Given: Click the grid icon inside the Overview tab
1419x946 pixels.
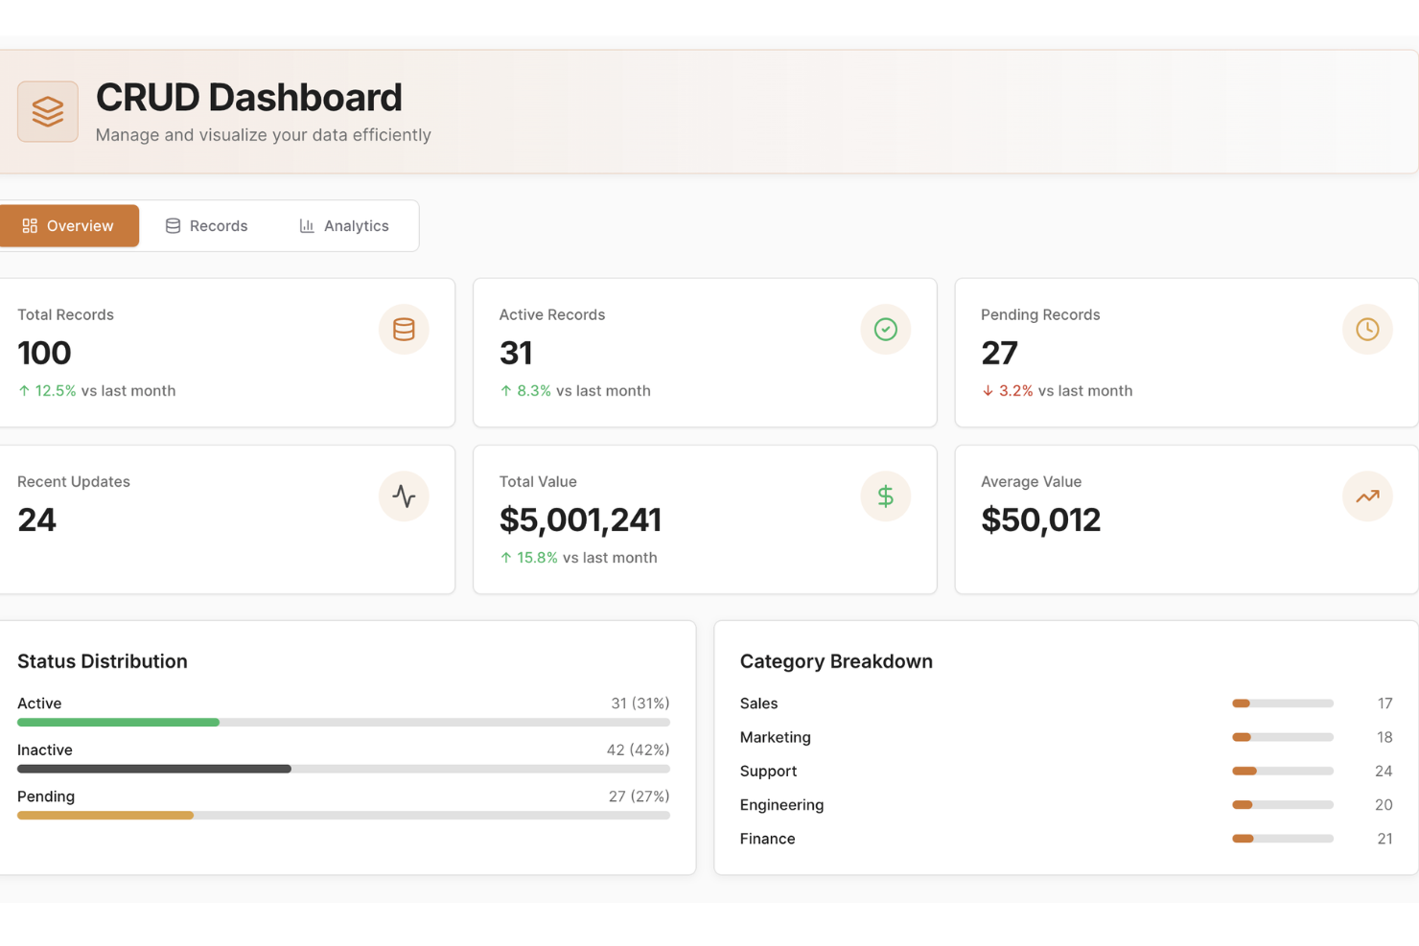Looking at the screenshot, I should coord(28,225).
